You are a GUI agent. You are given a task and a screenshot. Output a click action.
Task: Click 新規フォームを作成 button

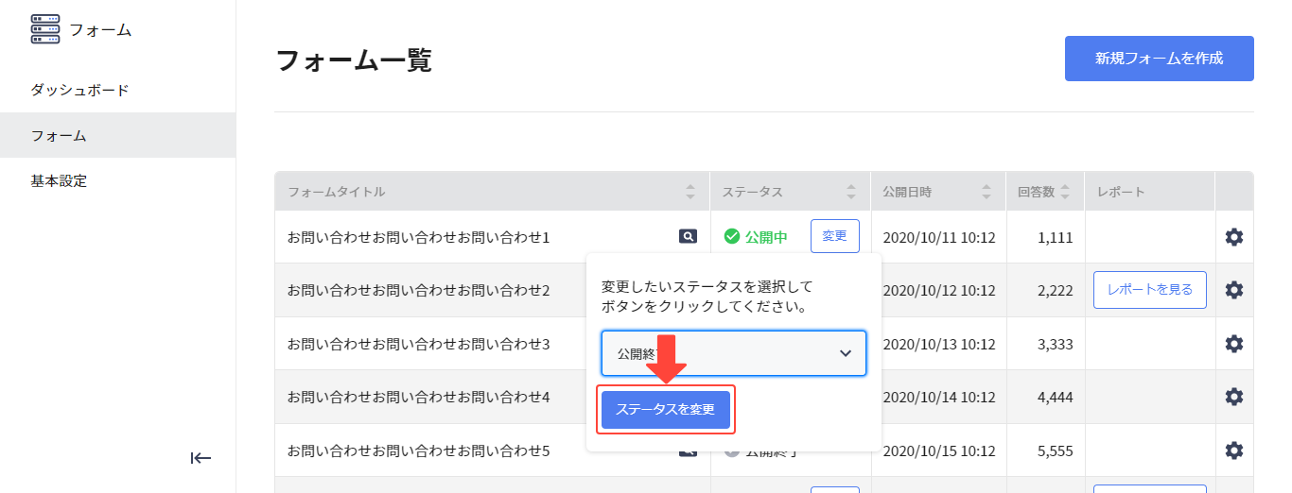tap(1160, 59)
